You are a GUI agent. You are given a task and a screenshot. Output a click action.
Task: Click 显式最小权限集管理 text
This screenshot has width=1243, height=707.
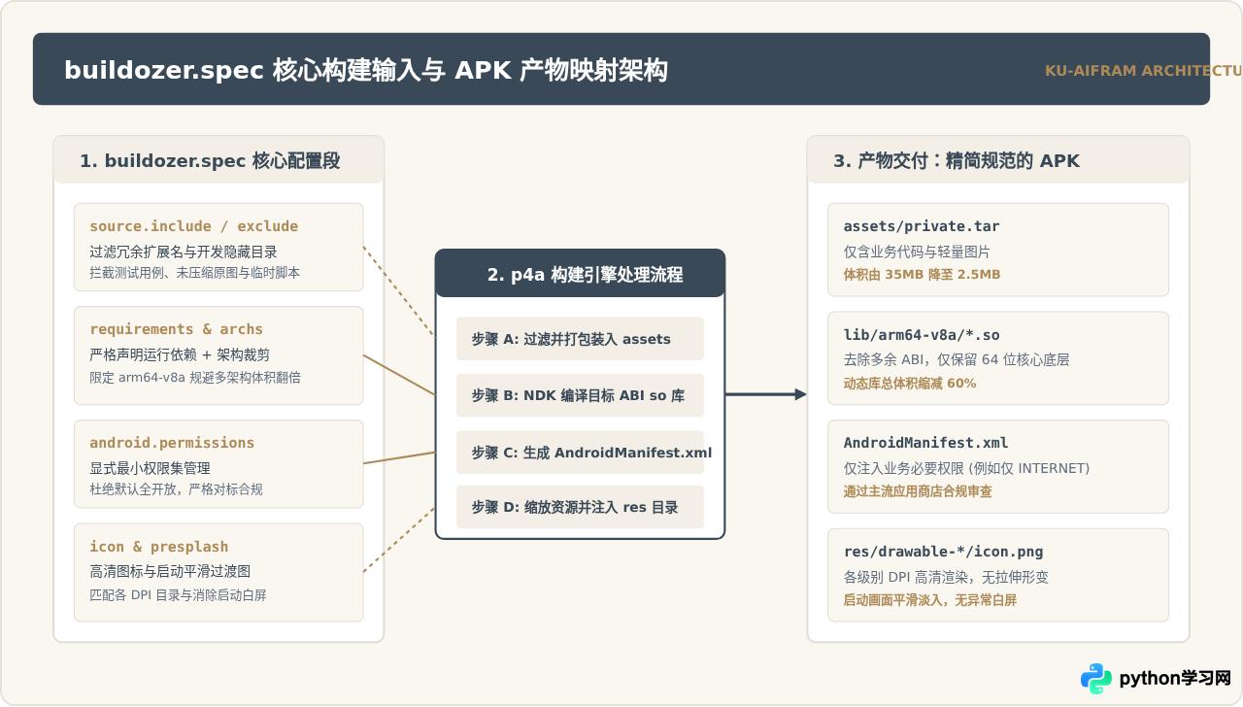[150, 468]
